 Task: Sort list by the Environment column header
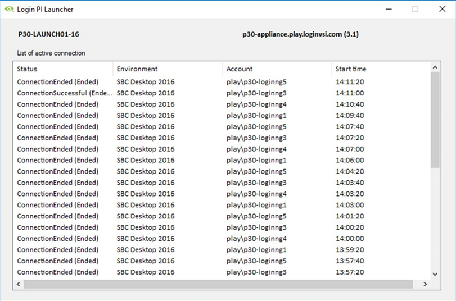[168, 69]
